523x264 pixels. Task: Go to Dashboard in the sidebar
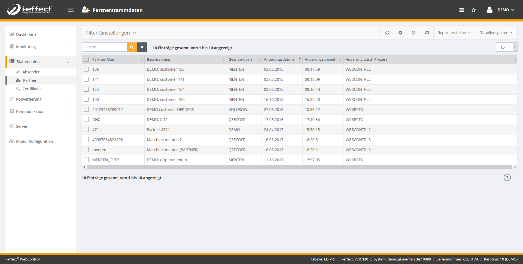tap(26, 35)
